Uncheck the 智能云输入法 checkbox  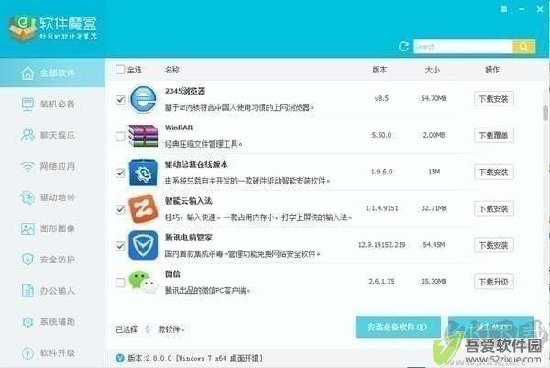point(120,209)
